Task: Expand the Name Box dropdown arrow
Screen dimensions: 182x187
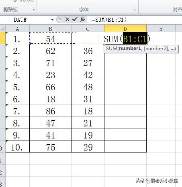Action: (x=52, y=20)
